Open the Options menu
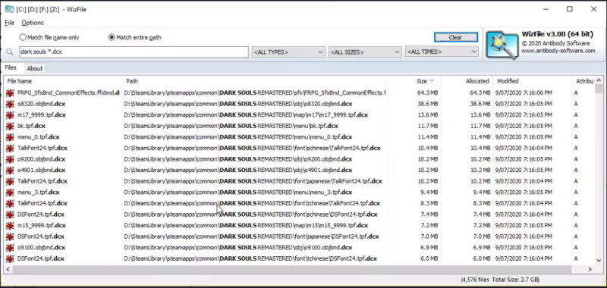This screenshot has width=607, height=288. point(33,23)
